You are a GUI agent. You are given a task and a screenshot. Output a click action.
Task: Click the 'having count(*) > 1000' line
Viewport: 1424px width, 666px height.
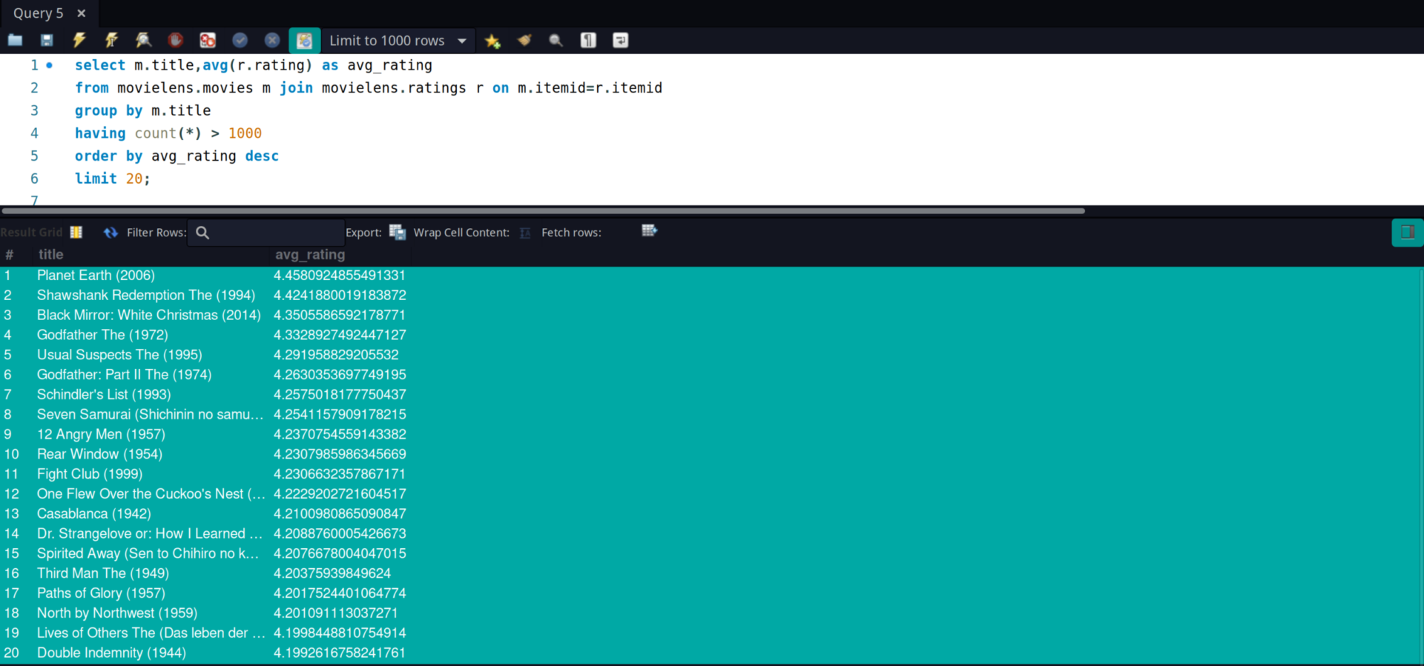tap(168, 133)
